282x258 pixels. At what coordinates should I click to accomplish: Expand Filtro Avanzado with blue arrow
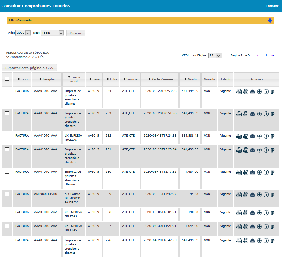270,20
